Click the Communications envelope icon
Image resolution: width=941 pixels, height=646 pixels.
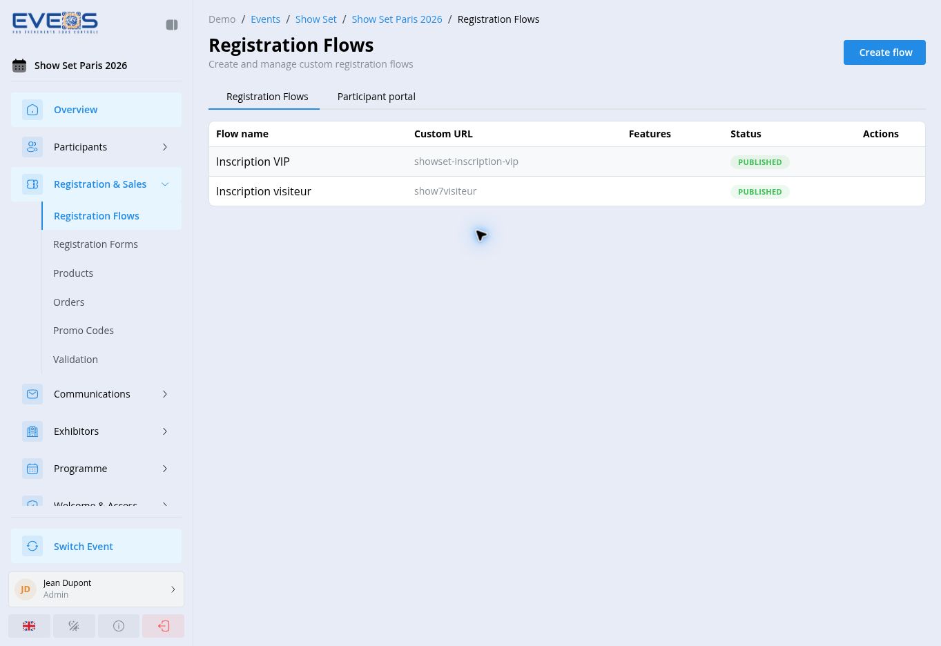[x=32, y=394]
